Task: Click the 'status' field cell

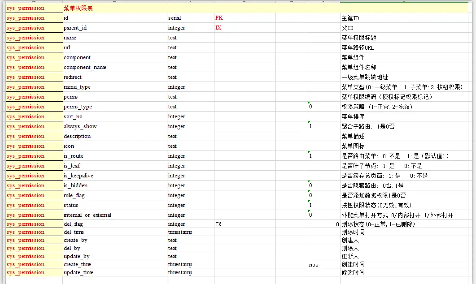Action: point(115,205)
